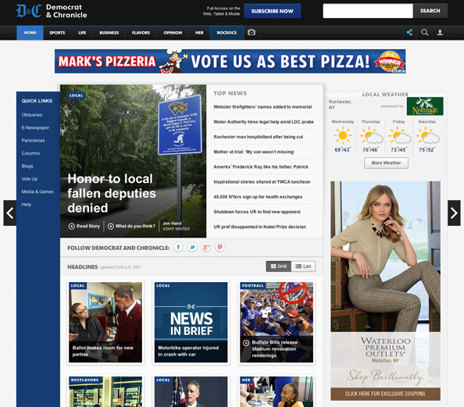464x407 pixels.
Task: Switch headlines to Grid view
Action: (x=278, y=266)
